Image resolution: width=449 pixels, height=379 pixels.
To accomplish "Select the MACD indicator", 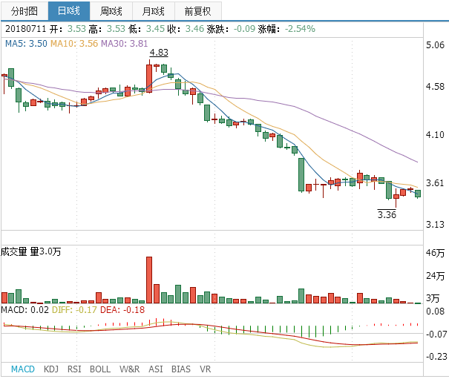I will [x=23, y=369].
